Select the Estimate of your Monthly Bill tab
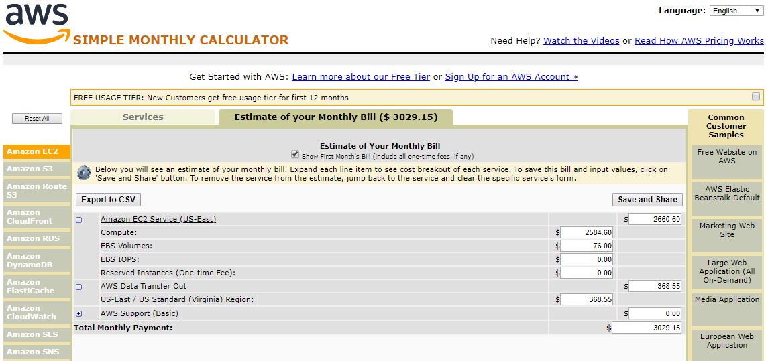Viewport: 766px width, 361px height. point(335,117)
